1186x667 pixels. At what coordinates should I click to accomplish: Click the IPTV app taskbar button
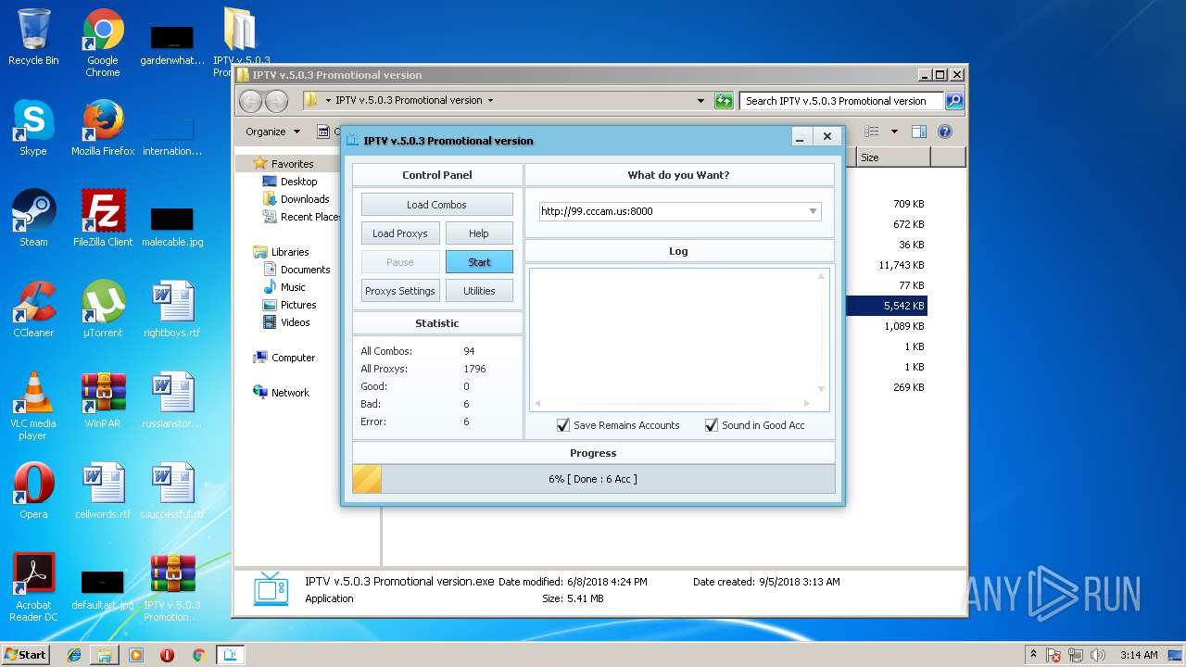pyautogui.click(x=231, y=655)
